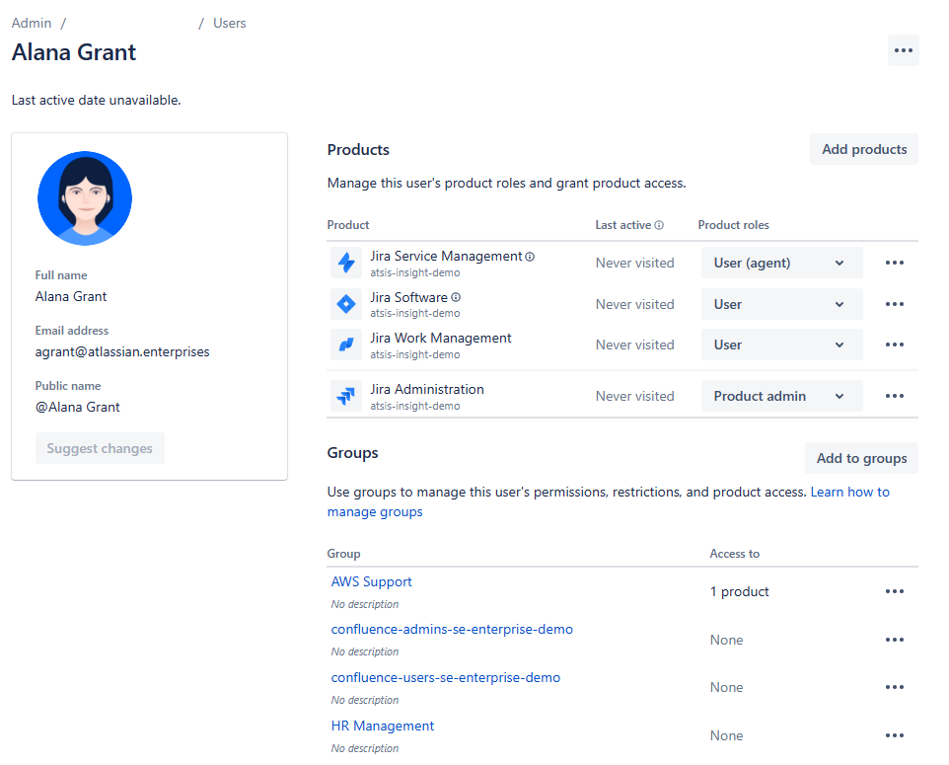Click info icon beside Jira Software
Screen dimensions: 949x765
pos(456,297)
